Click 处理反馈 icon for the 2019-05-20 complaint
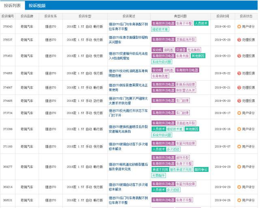This screenshot has height=208, width=260. click(239, 101)
